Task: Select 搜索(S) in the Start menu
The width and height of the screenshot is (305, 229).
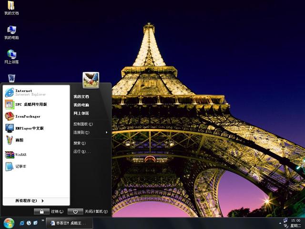Action: coord(80,143)
